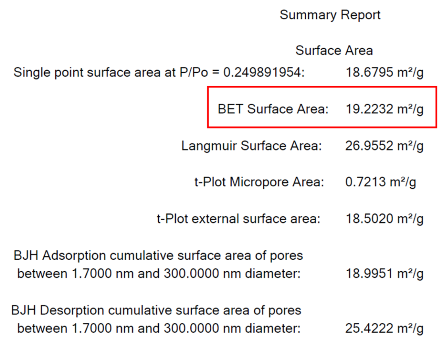The width and height of the screenshot is (442, 344).
Task: Select the 18.9951 m²/g BJH adsorption value
Action: click(x=385, y=274)
